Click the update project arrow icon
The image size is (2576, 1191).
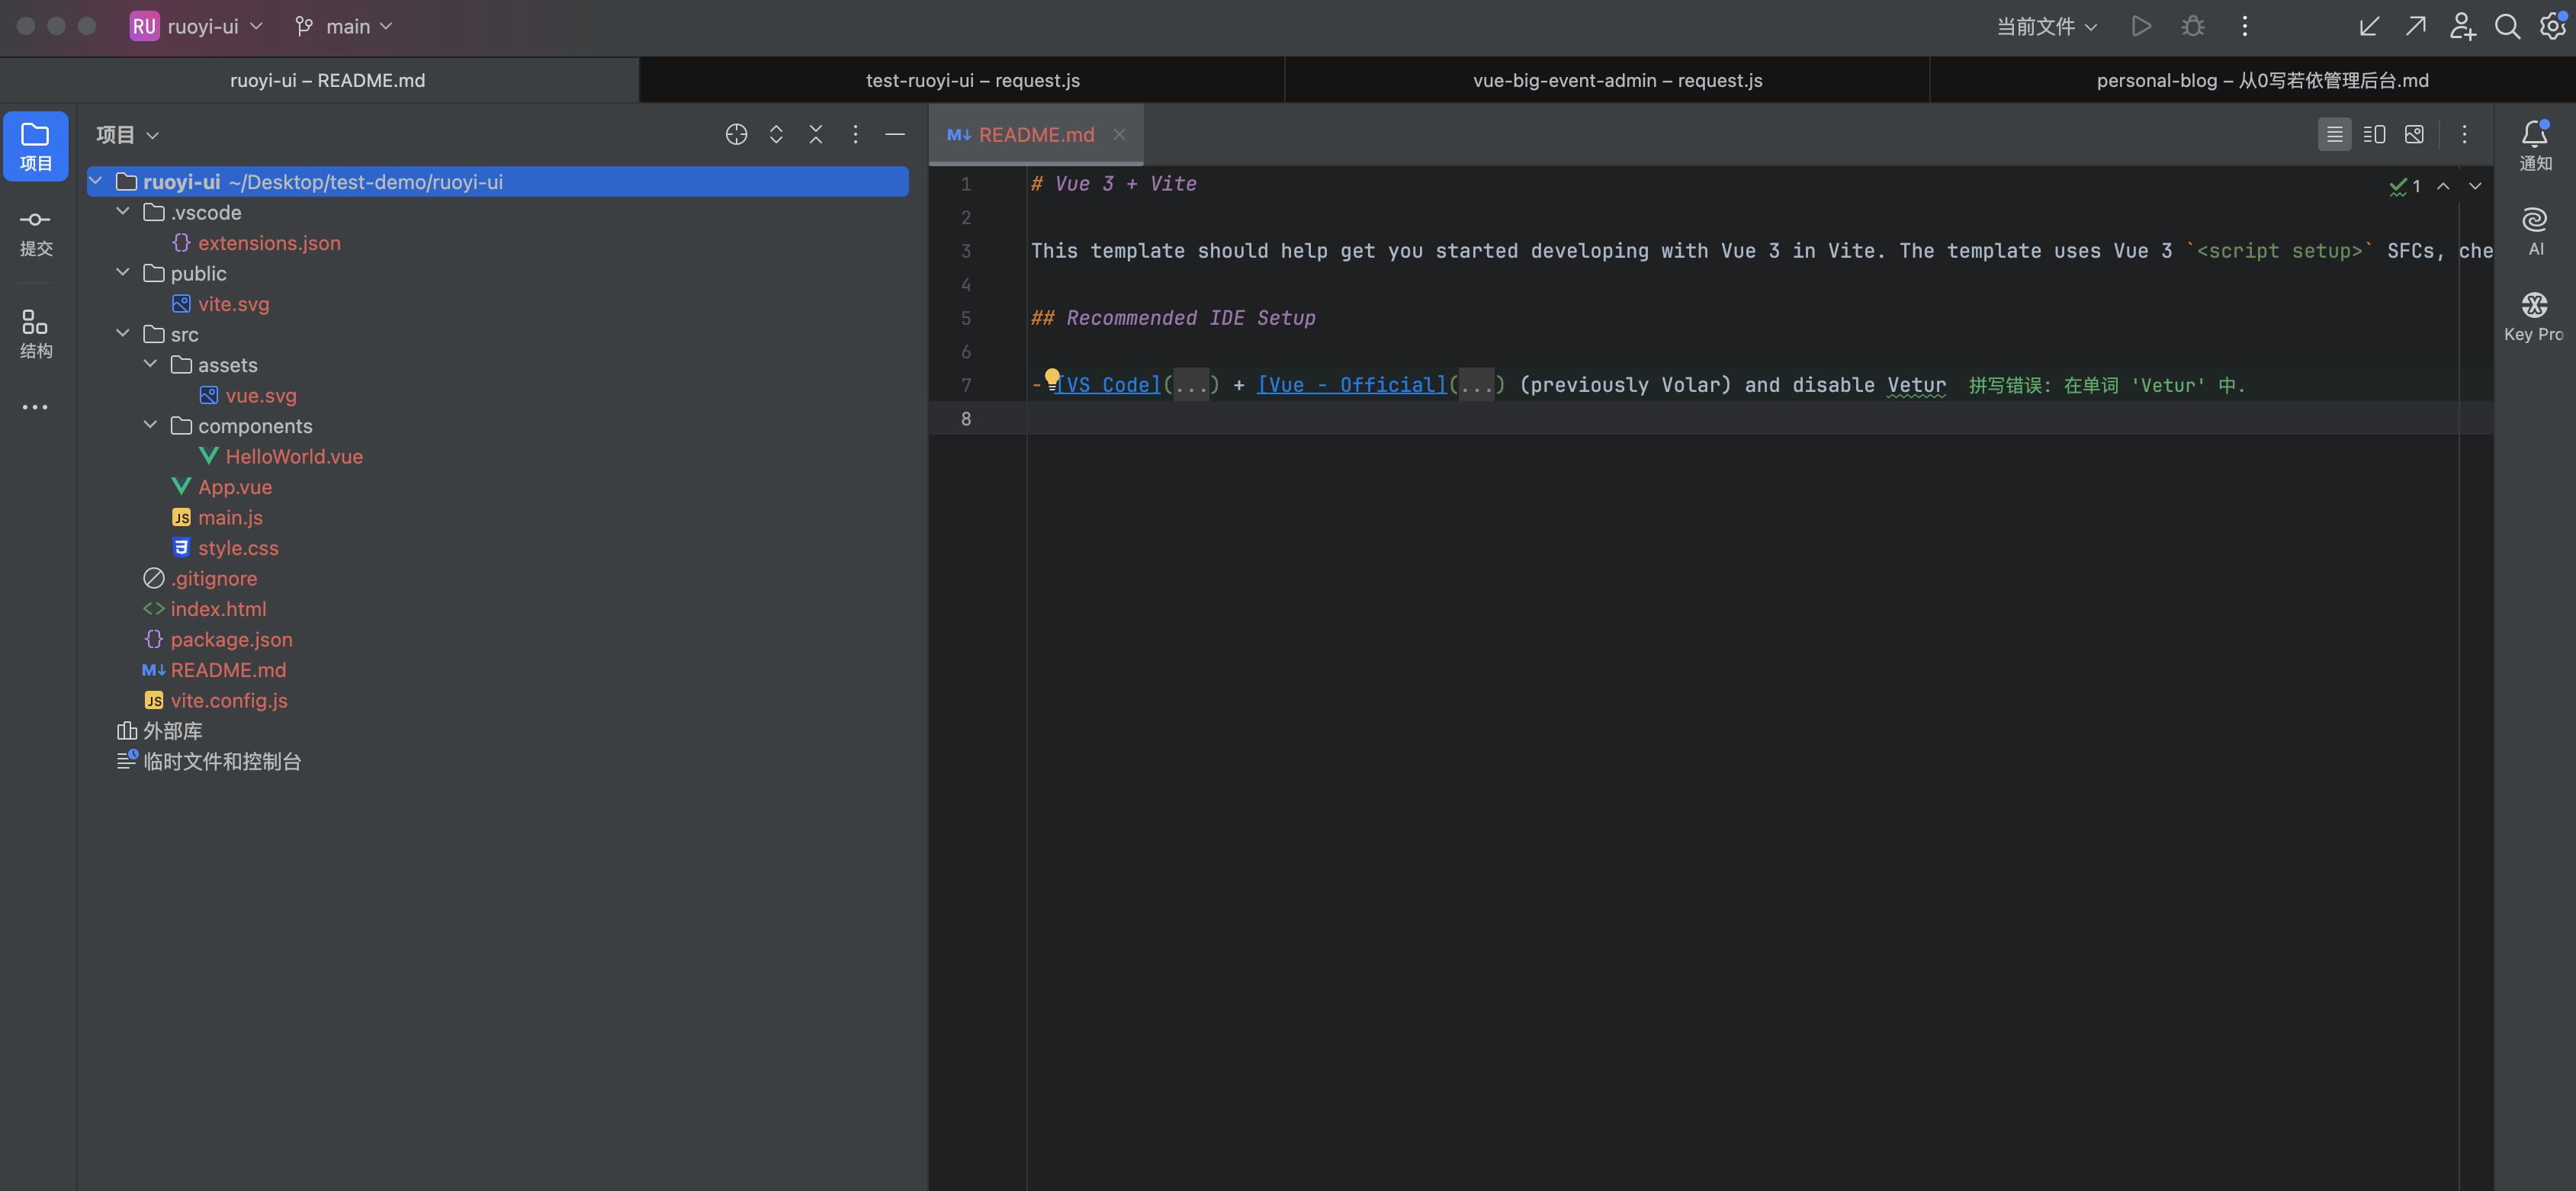click(x=2369, y=27)
